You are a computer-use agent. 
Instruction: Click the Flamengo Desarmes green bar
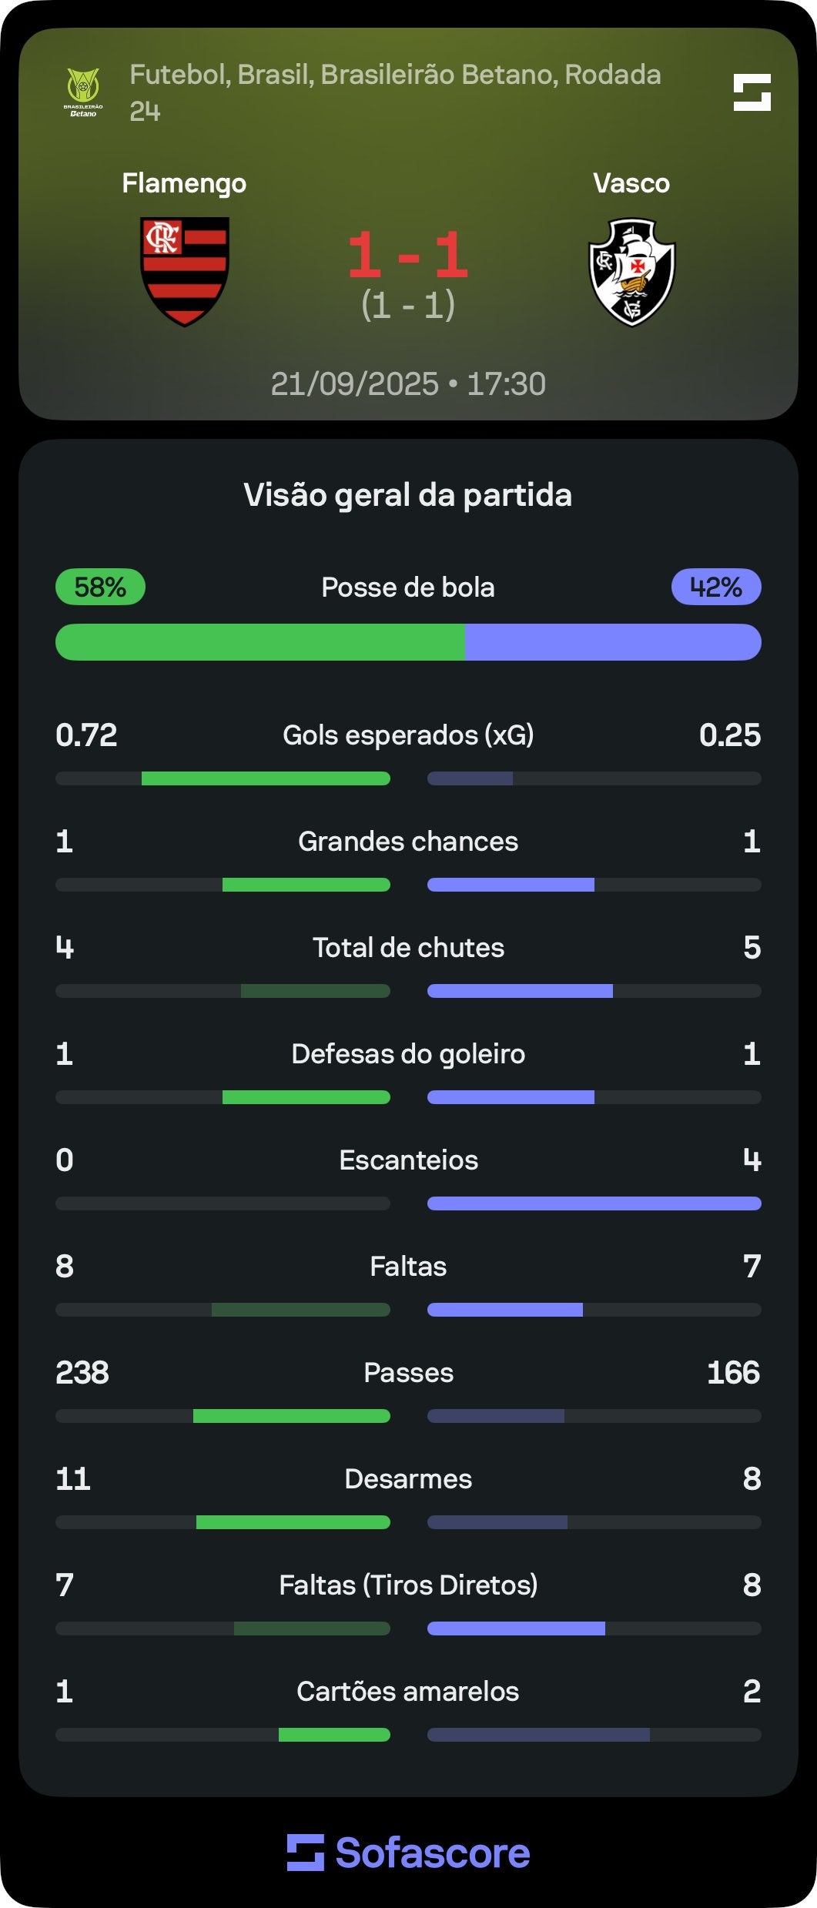(x=293, y=1522)
